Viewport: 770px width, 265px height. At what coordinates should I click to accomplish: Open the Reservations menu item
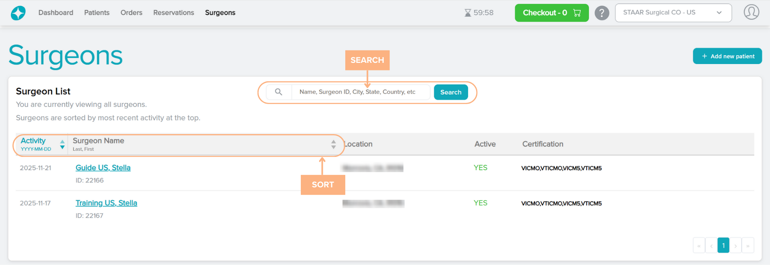tap(173, 13)
